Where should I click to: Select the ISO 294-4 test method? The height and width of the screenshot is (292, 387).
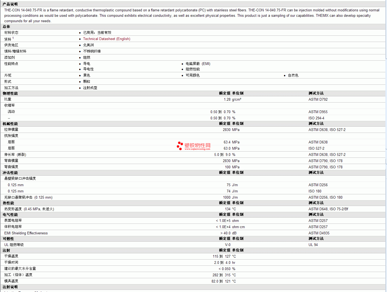click(x=316, y=118)
